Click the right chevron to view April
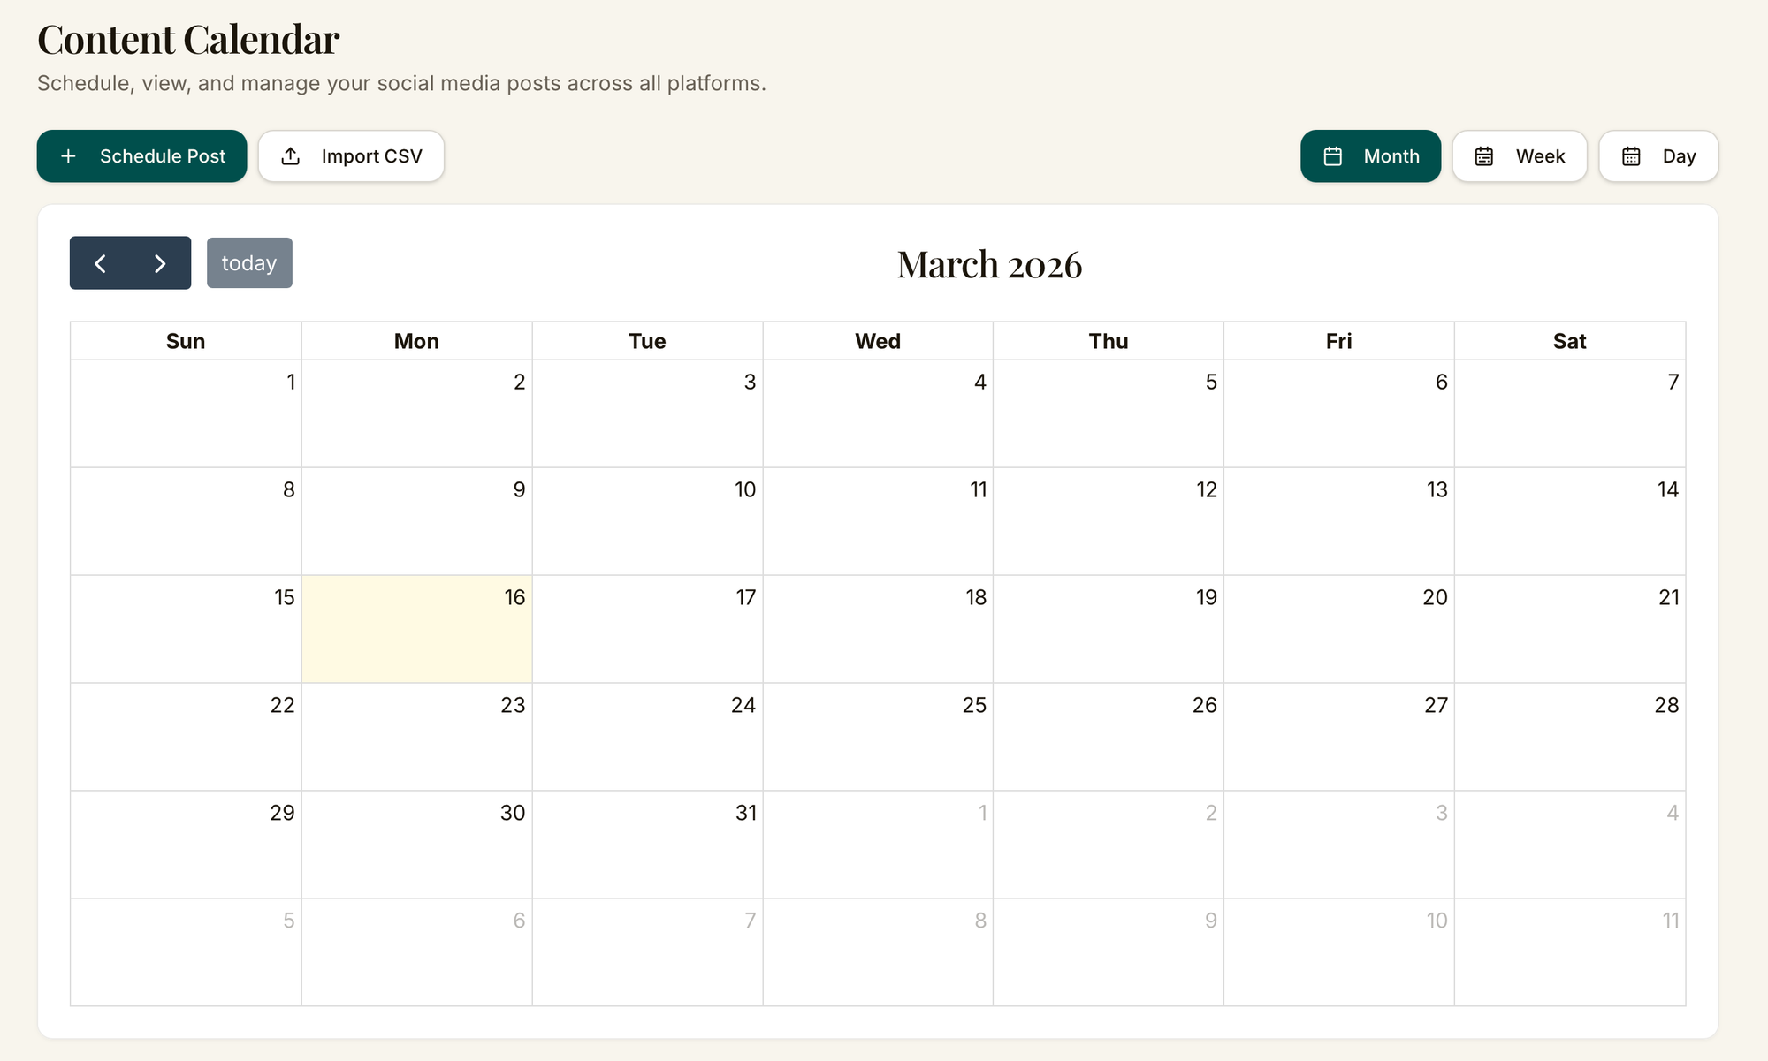This screenshot has height=1061, width=1768. 159,262
